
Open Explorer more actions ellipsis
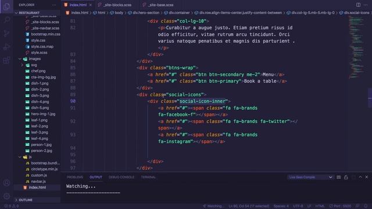pos(54,5)
